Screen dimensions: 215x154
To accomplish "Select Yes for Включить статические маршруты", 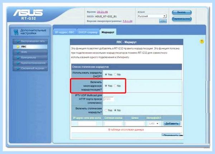I will [106, 110].
